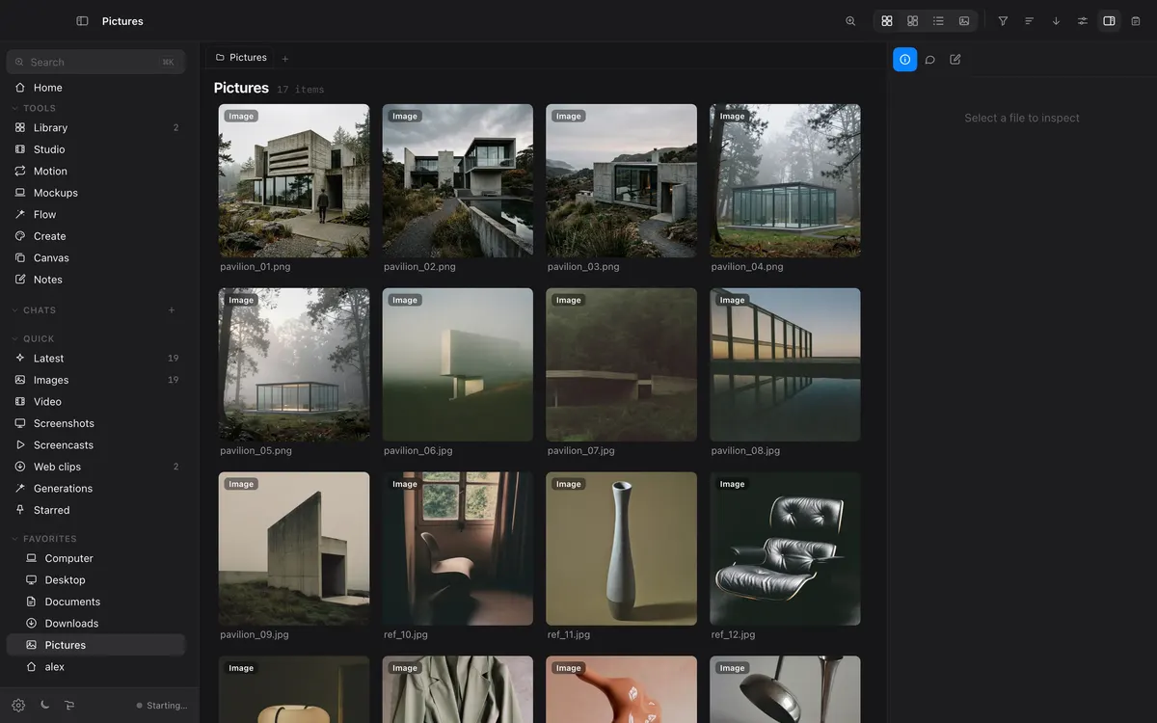Switch to image gallery view
The height and width of the screenshot is (723, 1157).
point(964,21)
